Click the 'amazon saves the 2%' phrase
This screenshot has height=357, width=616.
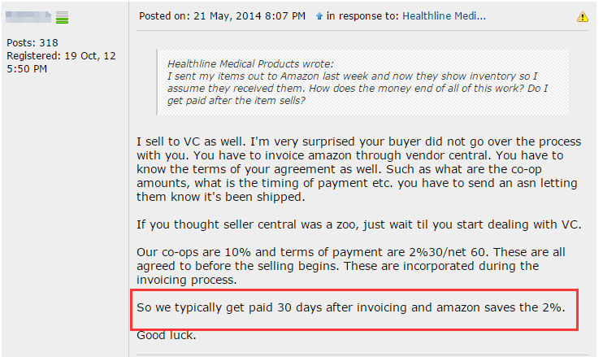click(x=501, y=307)
